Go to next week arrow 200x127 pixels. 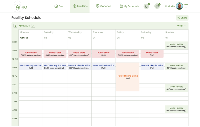tap(33, 26)
